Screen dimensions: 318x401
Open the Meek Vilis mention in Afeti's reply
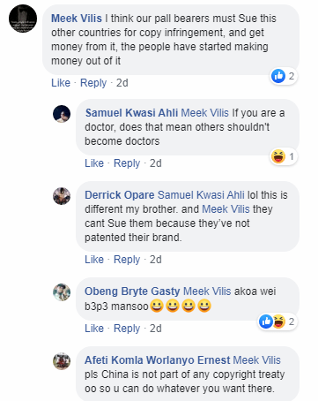pos(257,360)
